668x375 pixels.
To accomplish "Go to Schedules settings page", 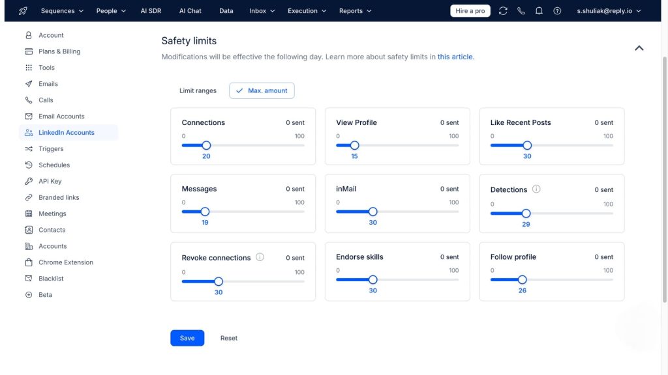I will 54,165.
